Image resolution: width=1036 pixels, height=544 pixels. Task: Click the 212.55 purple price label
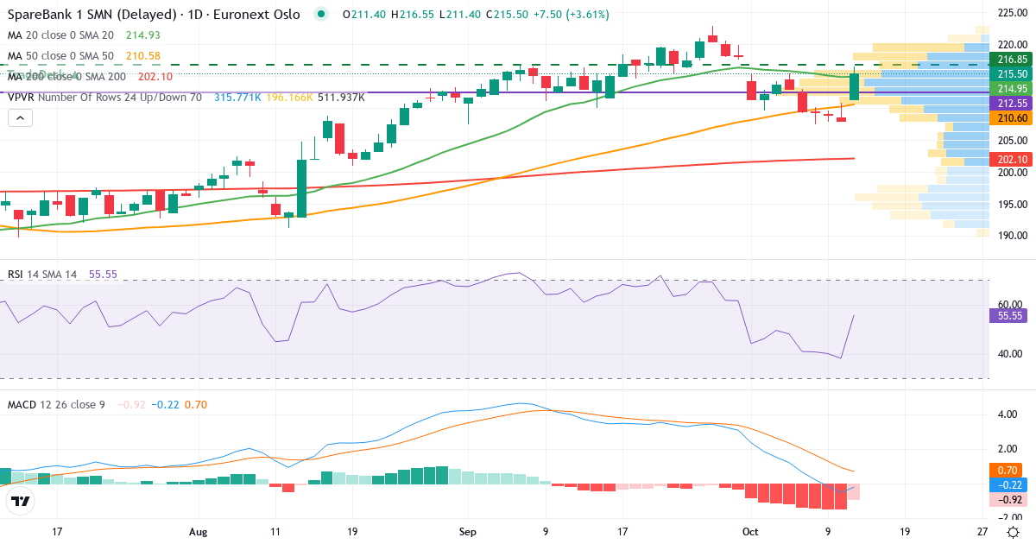(1011, 104)
